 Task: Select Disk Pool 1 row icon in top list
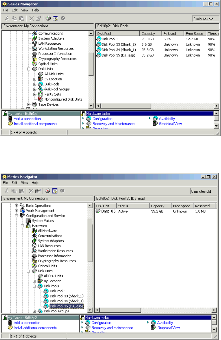point(99,39)
